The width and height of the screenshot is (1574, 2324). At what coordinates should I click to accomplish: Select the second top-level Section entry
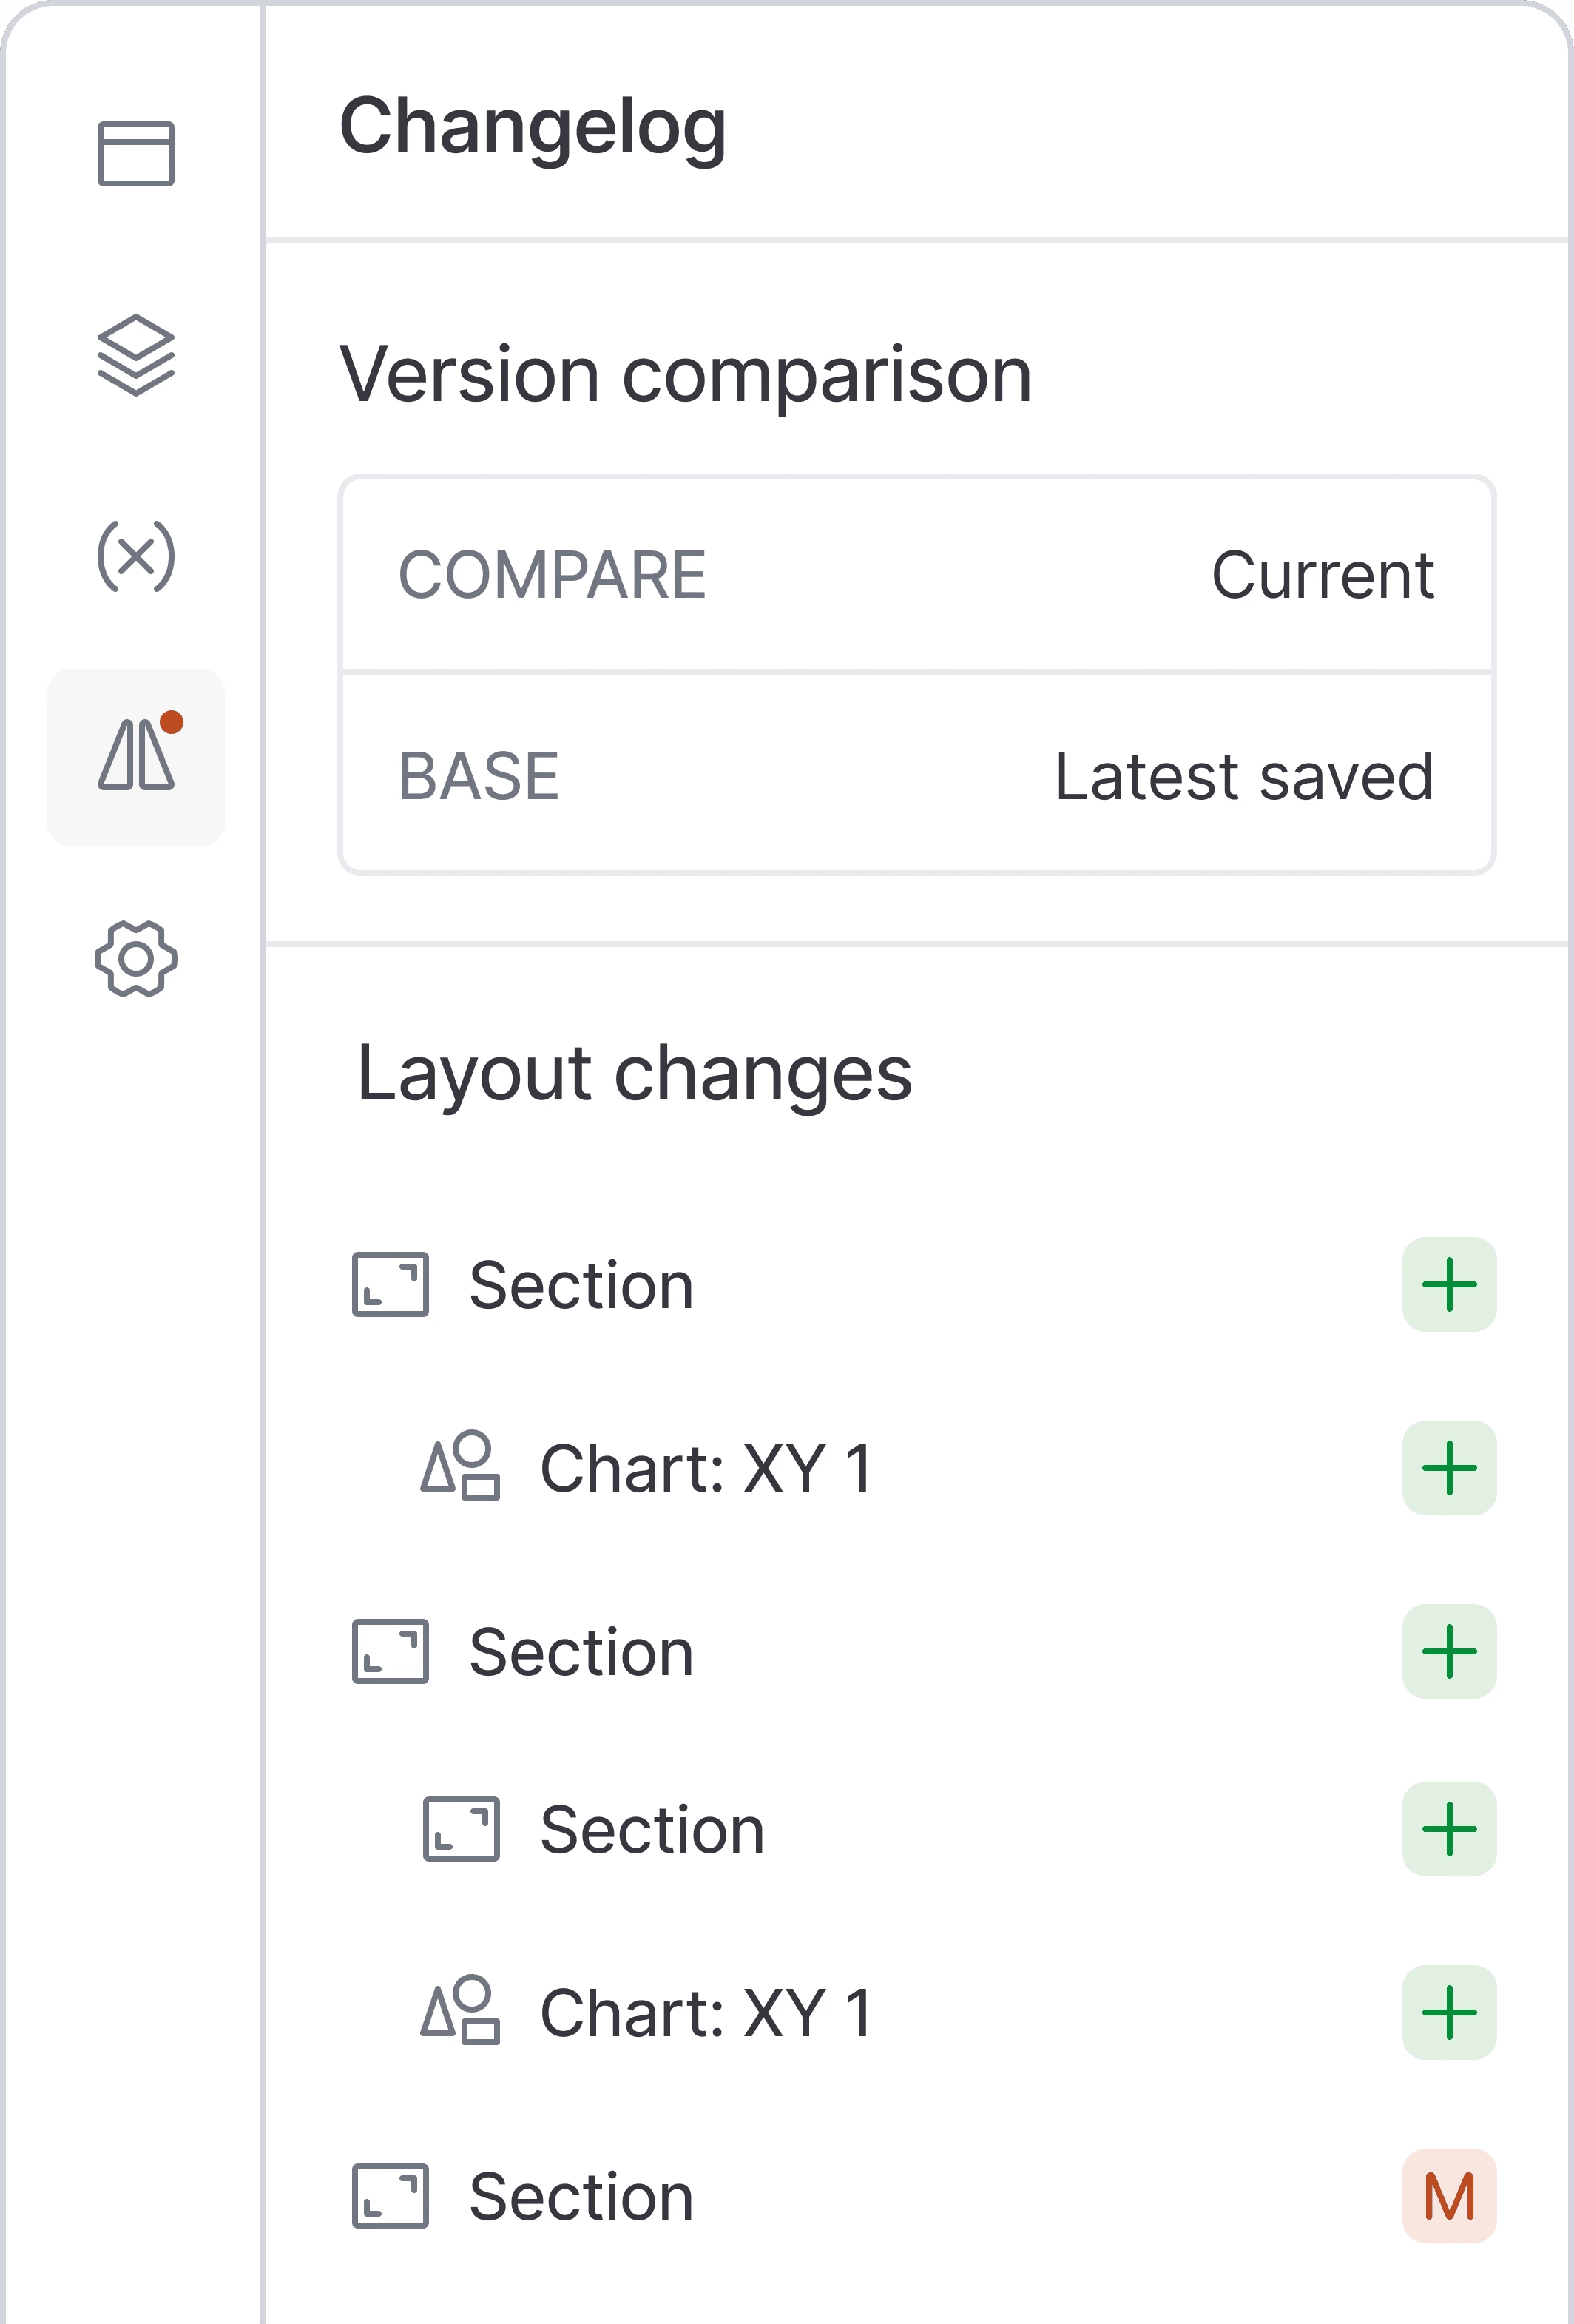coord(580,1652)
